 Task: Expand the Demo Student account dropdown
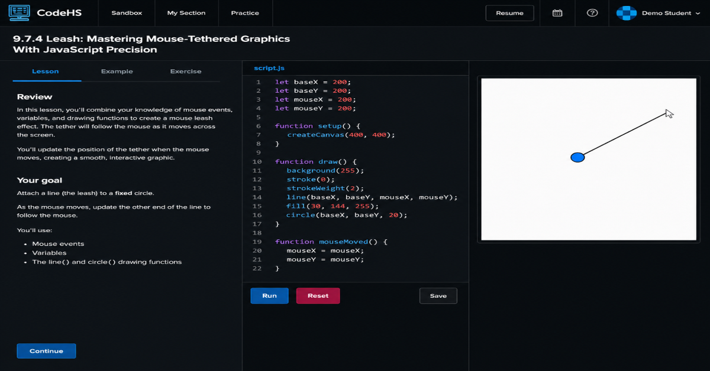[698, 13]
